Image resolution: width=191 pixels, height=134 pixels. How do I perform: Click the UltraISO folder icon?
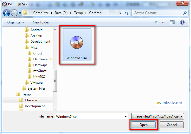(x=29, y=76)
